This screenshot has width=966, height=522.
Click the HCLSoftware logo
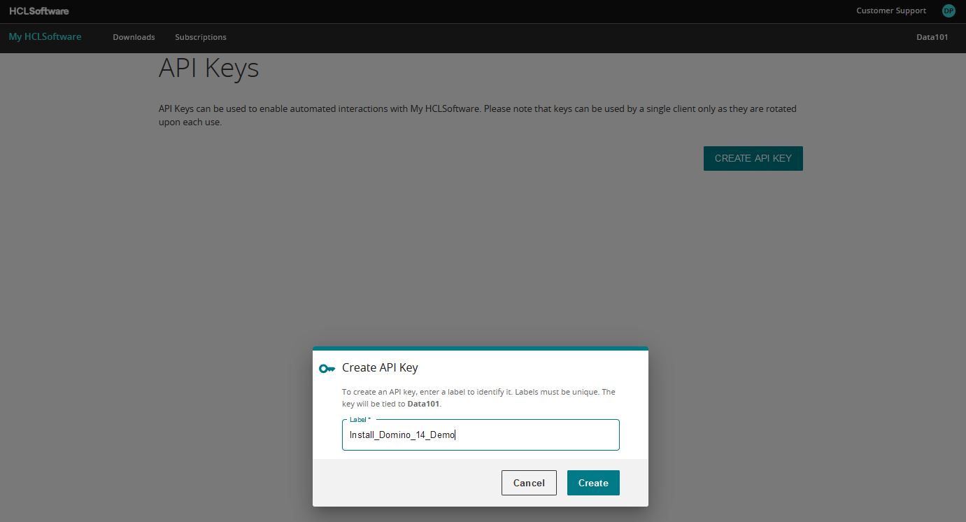click(x=39, y=11)
